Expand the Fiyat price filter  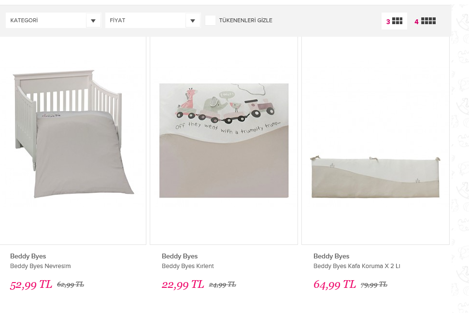click(146, 21)
